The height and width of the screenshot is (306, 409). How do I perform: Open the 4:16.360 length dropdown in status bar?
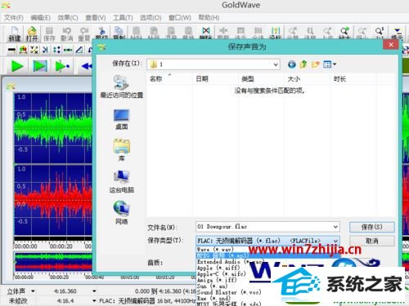[94, 291]
